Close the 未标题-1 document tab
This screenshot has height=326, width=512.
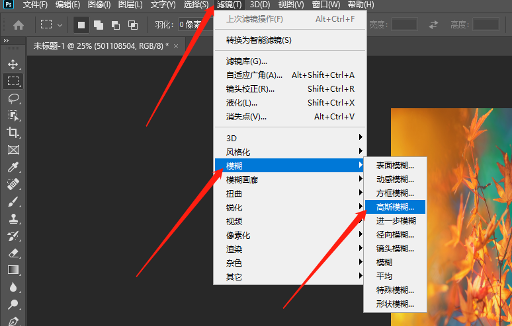[x=176, y=46]
